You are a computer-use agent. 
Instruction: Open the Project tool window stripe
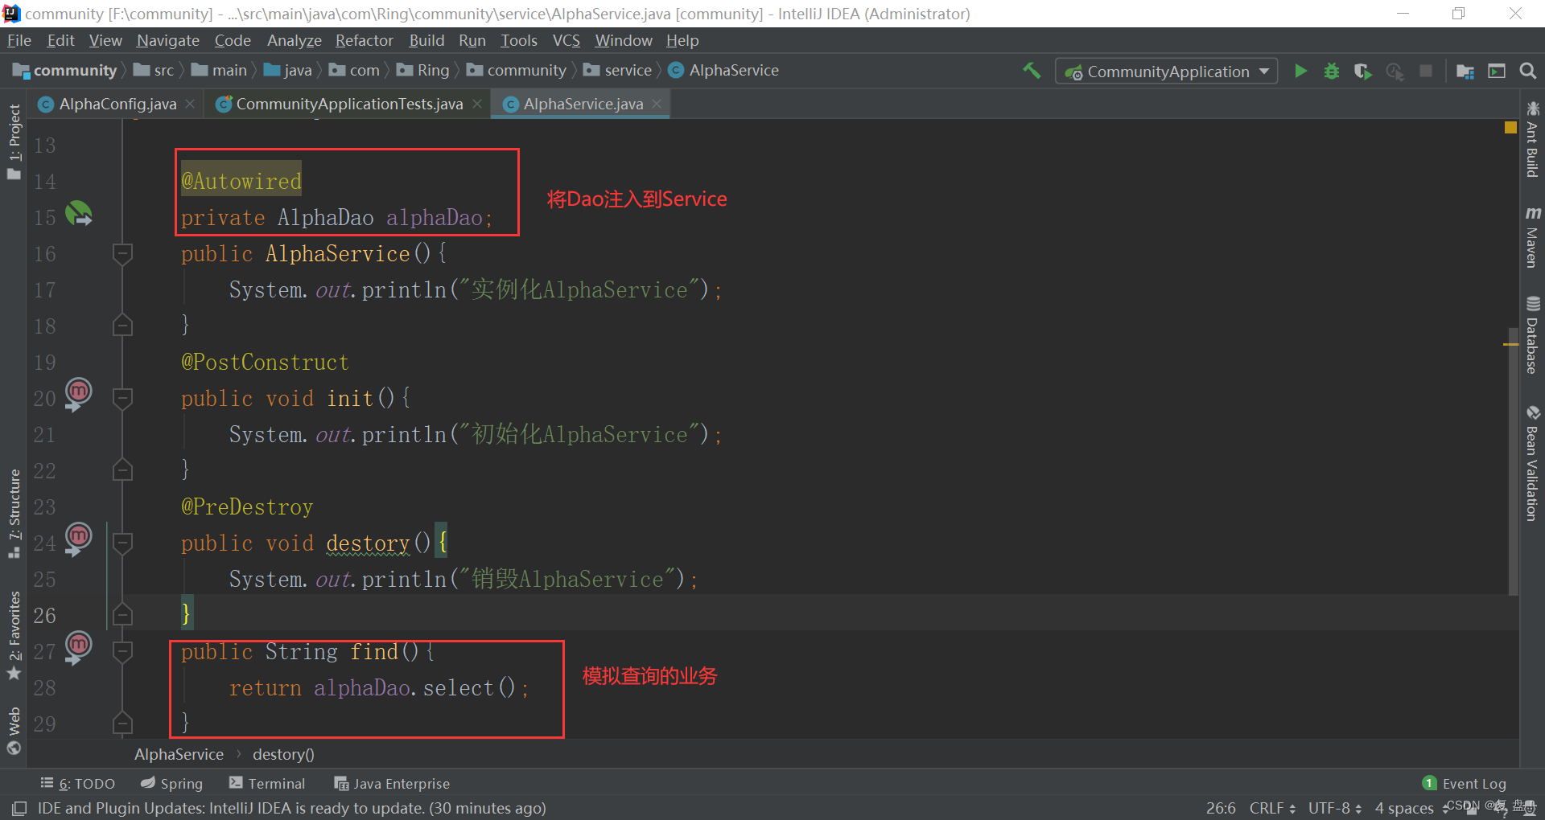click(x=14, y=141)
